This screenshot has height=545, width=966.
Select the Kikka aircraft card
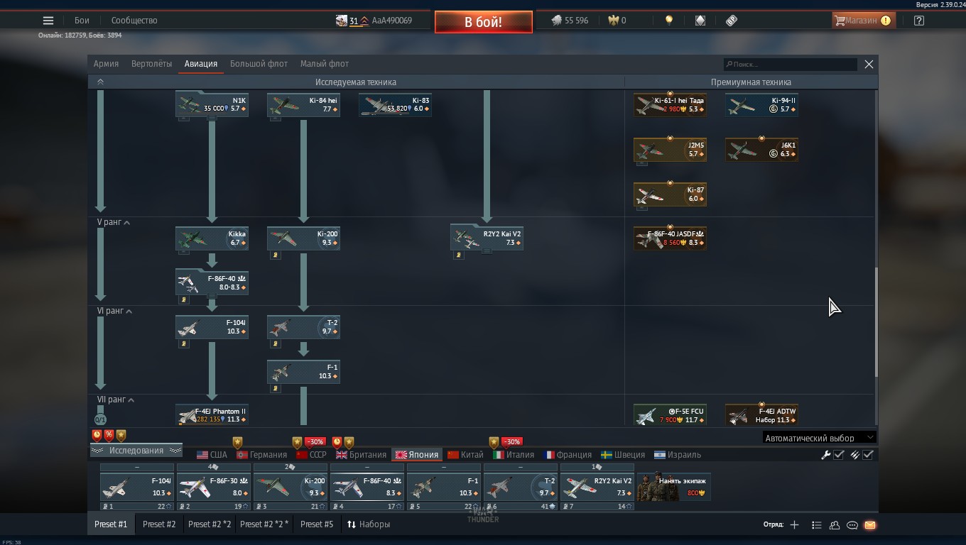click(x=212, y=238)
